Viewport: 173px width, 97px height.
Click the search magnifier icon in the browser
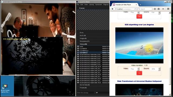click(139, 9)
